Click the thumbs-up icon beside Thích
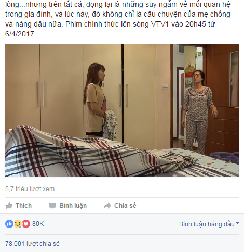Viewport: 244px width, 252px height. [9, 206]
